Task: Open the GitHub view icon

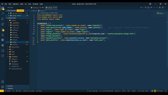Action: (x=3, y=45)
